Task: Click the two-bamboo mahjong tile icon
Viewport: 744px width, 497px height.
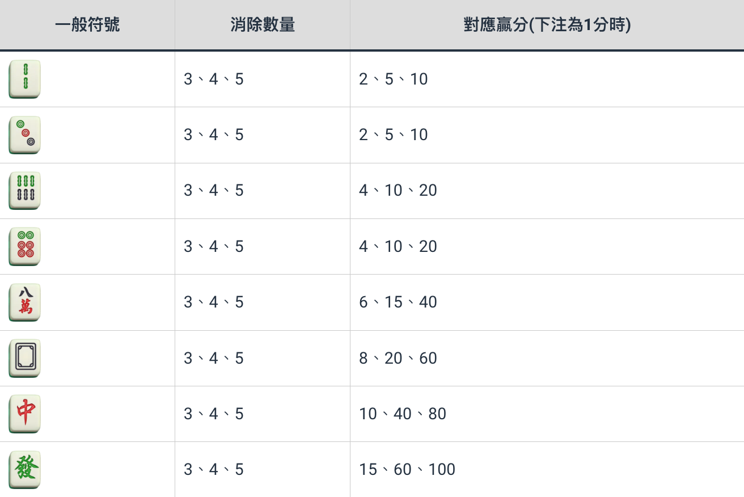Action: point(25,79)
